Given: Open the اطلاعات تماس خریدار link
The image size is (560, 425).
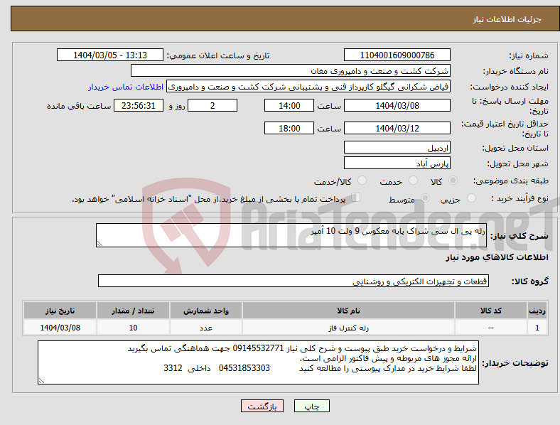Looking at the screenshot, I should click(126, 87).
